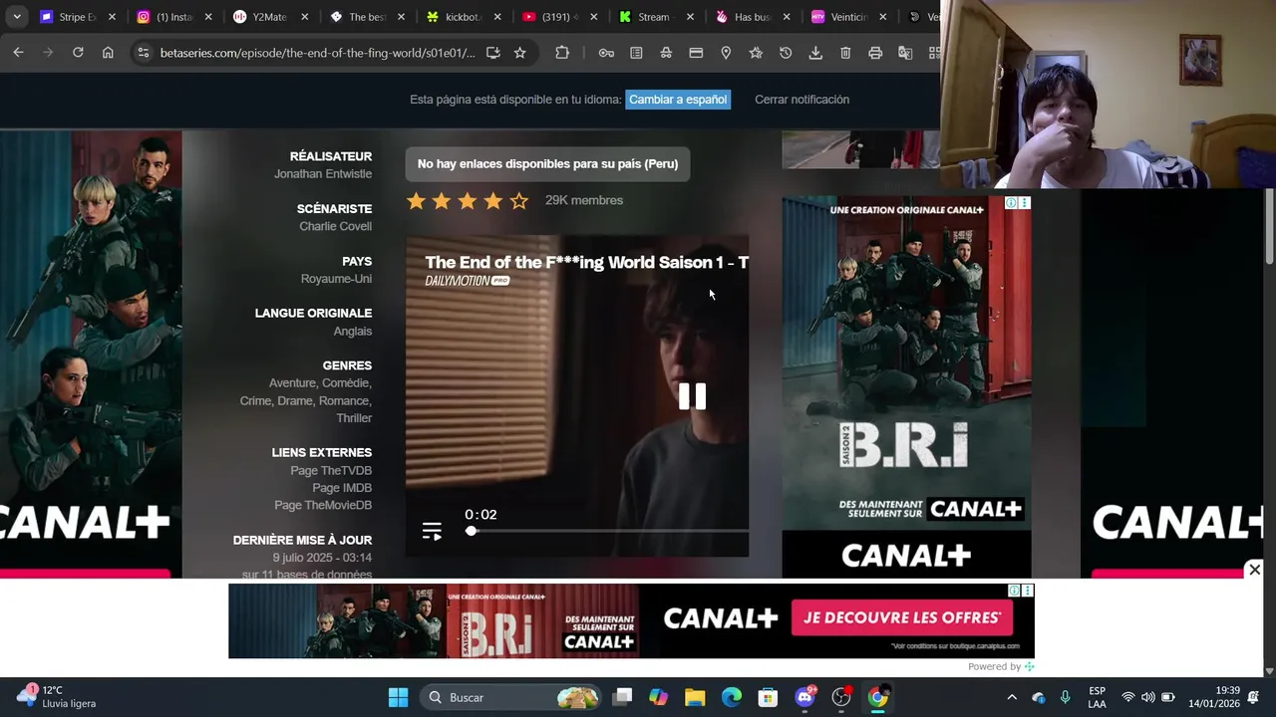
Task: Open the 'Page TheMovieDB' link
Action: 323,505
